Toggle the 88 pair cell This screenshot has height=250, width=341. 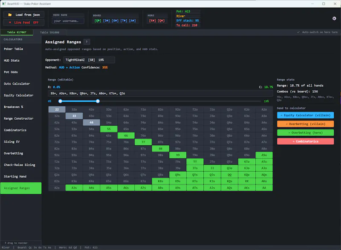tap(161, 149)
